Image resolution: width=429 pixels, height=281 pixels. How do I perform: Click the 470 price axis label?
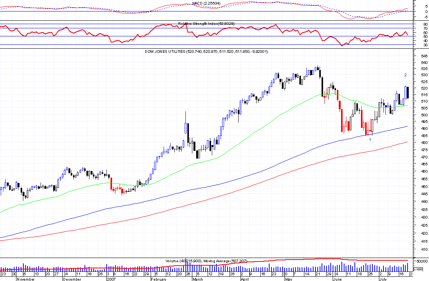[424, 157]
